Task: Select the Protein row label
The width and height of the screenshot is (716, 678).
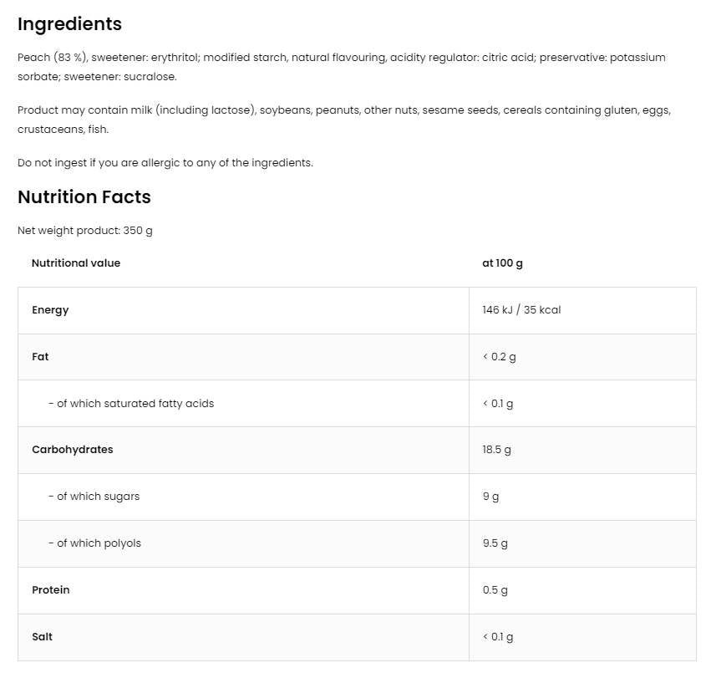Action: coord(50,590)
